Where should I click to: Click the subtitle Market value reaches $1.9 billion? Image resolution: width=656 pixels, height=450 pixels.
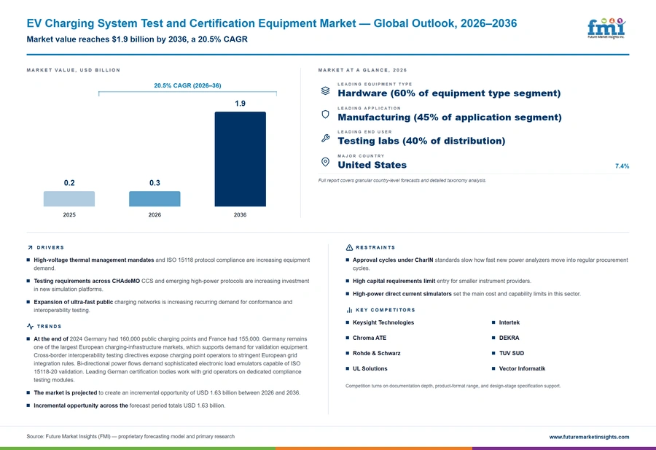(137, 39)
